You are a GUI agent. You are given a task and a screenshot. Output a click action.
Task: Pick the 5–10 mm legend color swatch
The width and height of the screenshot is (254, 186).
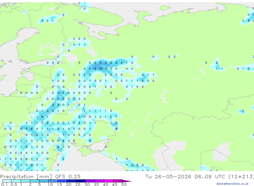[x=44, y=181]
